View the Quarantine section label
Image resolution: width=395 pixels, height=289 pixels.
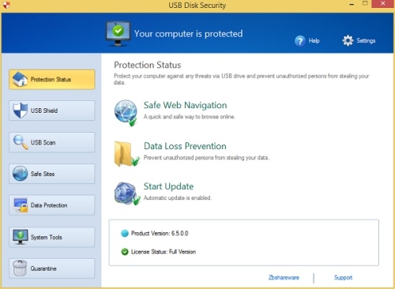(x=43, y=268)
